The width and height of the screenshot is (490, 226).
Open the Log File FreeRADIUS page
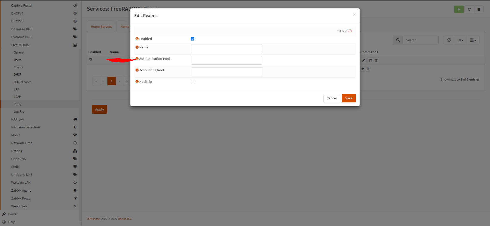tap(19, 111)
